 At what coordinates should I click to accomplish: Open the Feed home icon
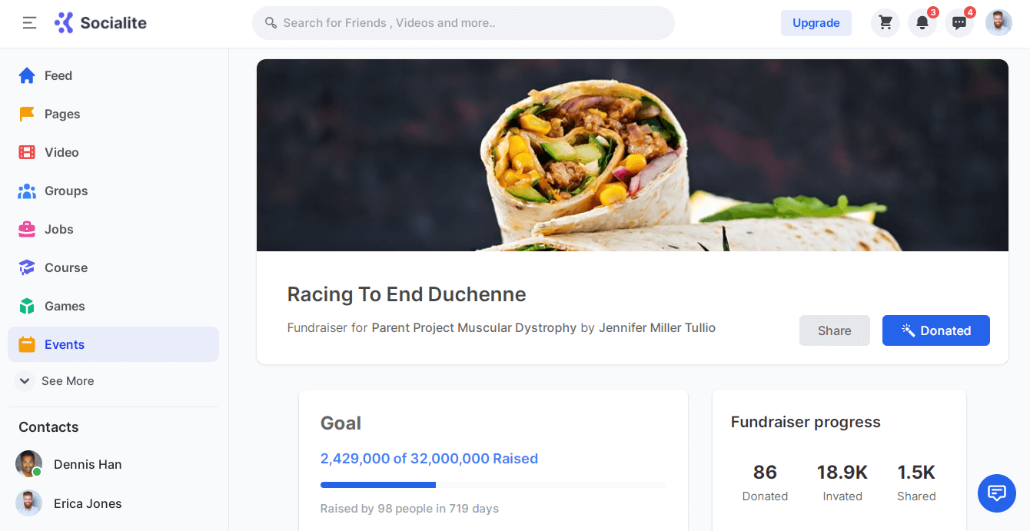[x=27, y=75]
